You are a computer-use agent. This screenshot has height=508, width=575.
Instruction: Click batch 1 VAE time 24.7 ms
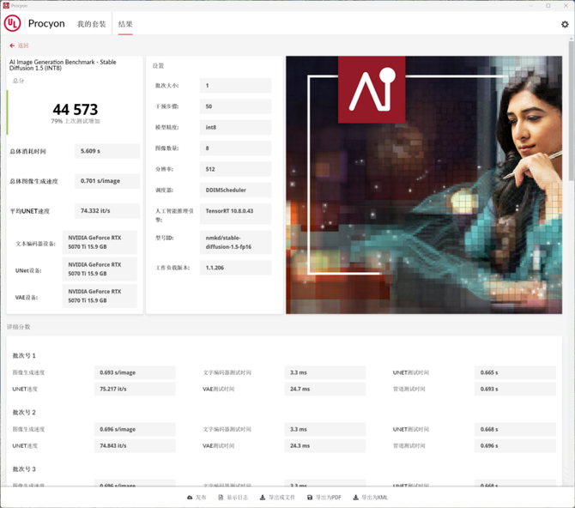(x=325, y=389)
